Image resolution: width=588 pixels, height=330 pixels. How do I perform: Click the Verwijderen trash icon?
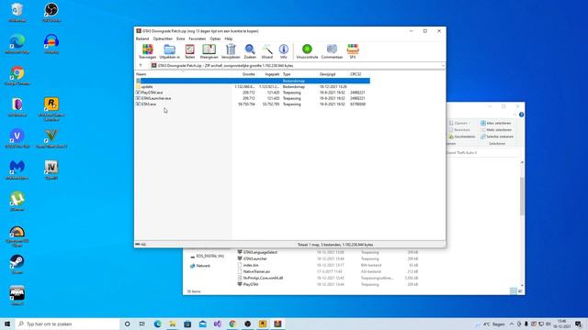coord(231,51)
